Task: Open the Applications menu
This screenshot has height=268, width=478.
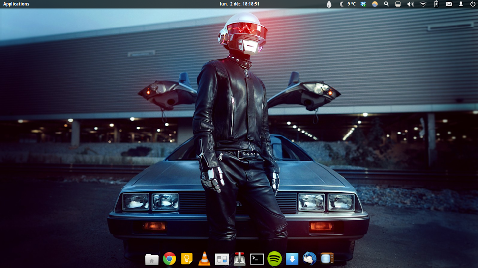Action: click(x=16, y=4)
